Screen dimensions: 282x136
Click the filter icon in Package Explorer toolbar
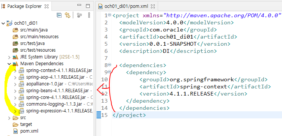(79, 15)
